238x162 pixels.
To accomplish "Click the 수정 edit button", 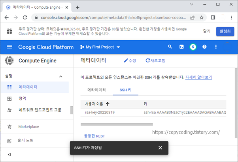I will tap(130, 60).
